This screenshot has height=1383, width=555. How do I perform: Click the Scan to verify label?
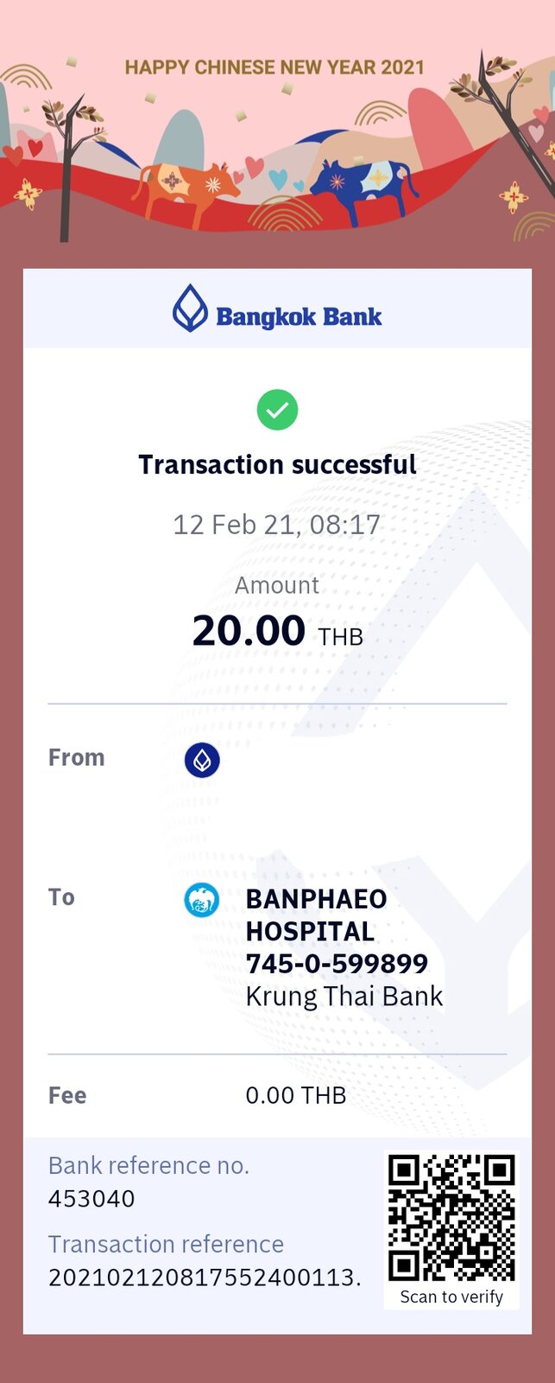[x=451, y=1297]
